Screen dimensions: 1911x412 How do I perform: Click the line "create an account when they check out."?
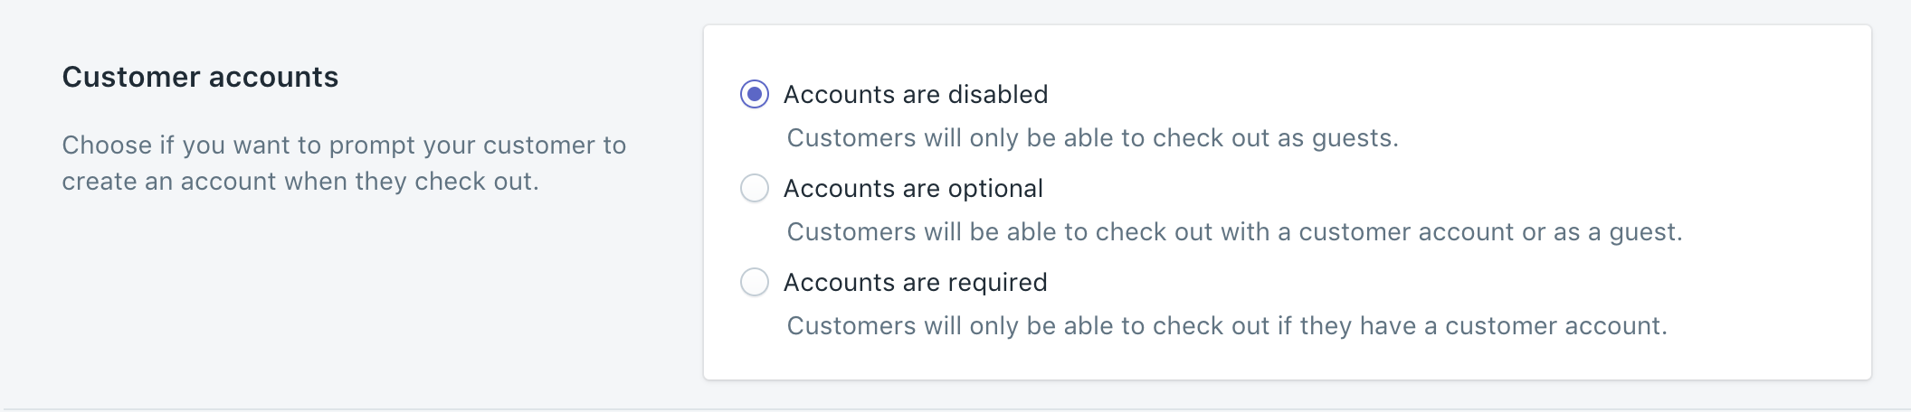[300, 182]
